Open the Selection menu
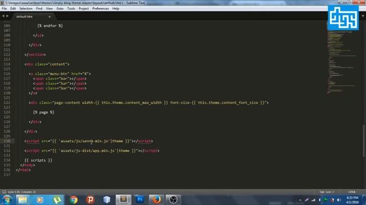366x205 pixels. click(26, 9)
